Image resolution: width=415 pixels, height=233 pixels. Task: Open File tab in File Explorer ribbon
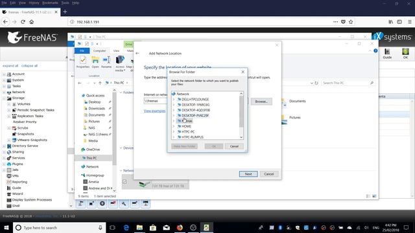pyautogui.click(x=82, y=50)
